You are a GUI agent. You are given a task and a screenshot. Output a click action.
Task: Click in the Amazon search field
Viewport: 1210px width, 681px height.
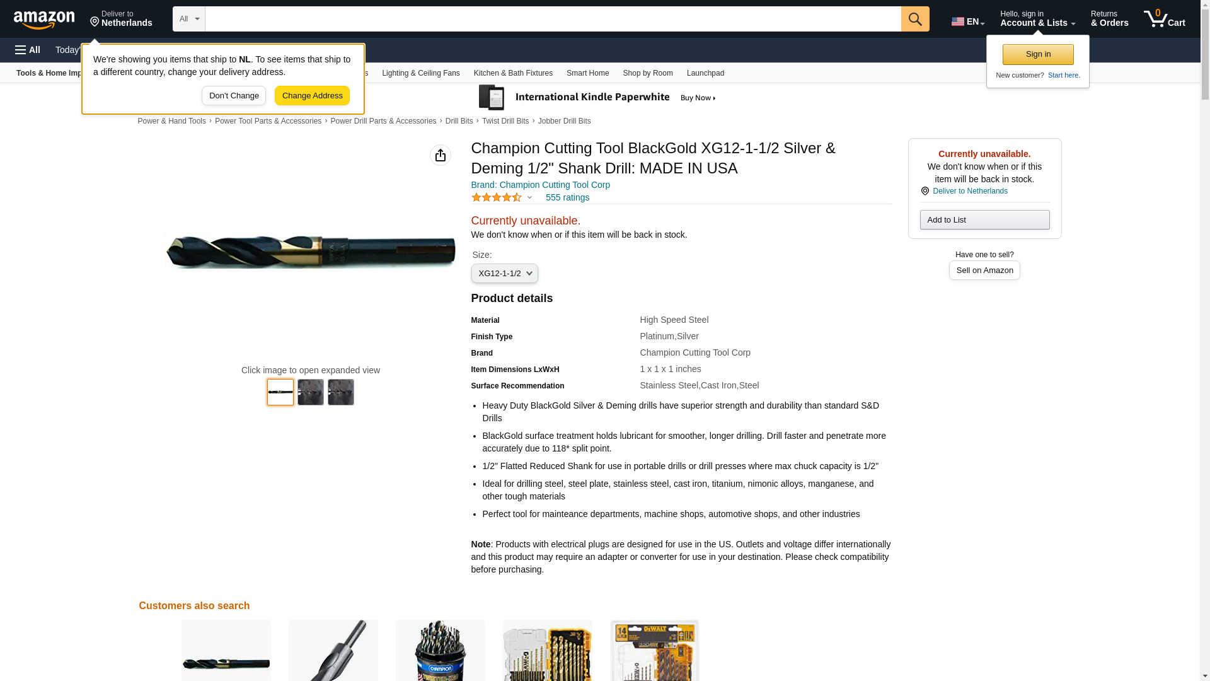coord(553,19)
